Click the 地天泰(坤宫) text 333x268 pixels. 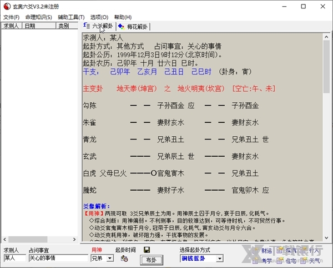pos(137,88)
